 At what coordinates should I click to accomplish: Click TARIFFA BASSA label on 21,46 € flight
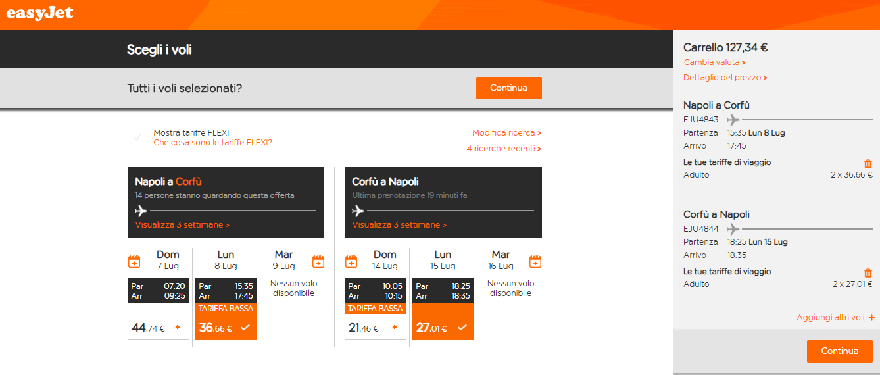[376, 309]
